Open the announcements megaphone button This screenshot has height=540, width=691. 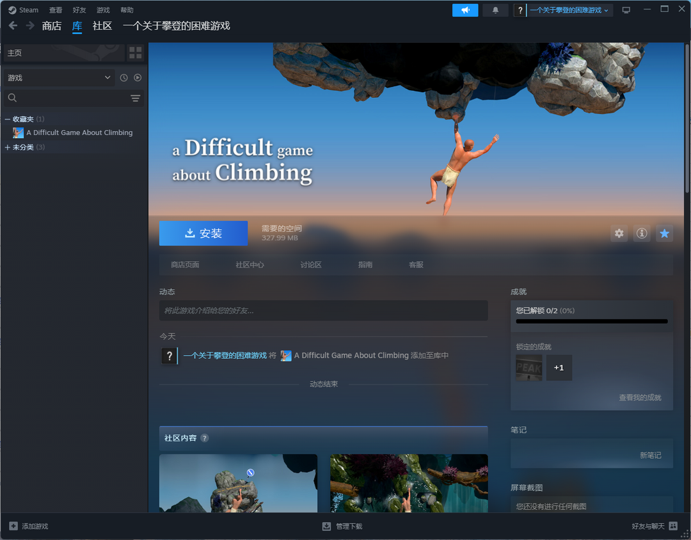tap(465, 10)
